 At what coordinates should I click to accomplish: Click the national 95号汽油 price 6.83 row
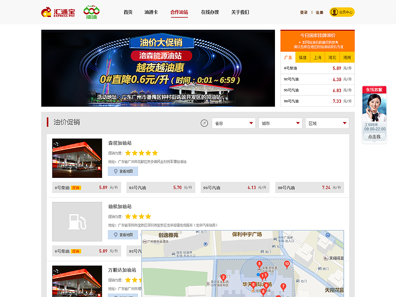coord(317,90)
